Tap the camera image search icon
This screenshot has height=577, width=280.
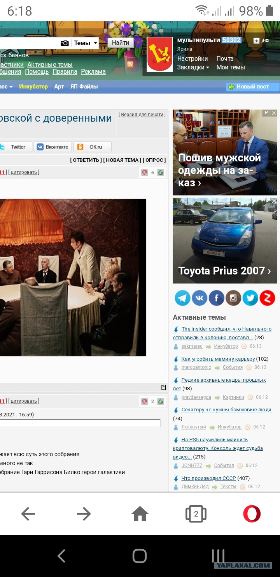pos(65,43)
